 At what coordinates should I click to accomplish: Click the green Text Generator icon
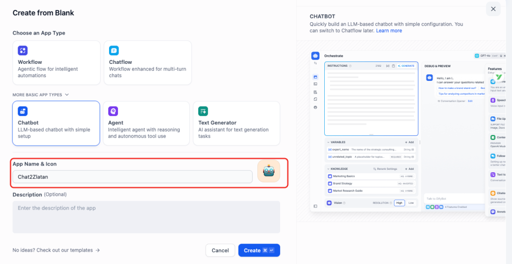tap(203, 111)
